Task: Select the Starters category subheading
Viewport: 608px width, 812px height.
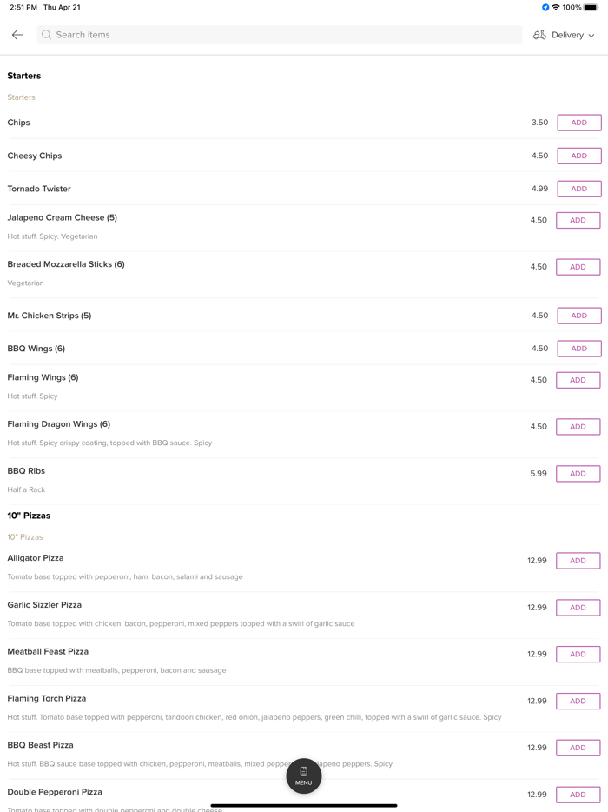Action: (x=22, y=97)
